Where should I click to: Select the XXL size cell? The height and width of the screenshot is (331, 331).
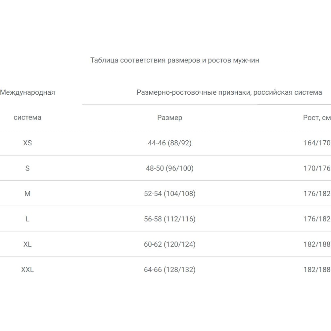tap(27, 270)
